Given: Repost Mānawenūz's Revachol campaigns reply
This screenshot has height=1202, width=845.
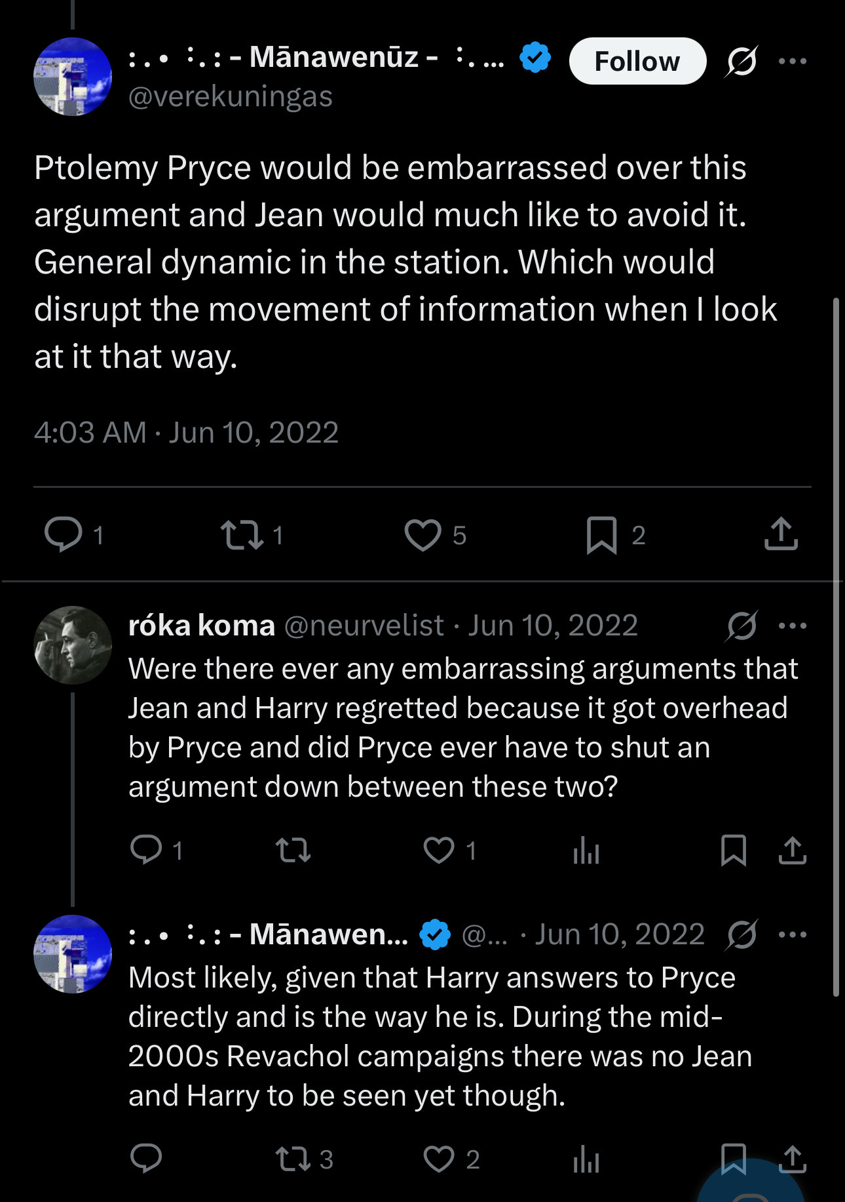Looking at the screenshot, I should pyautogui.click(x=293, y=1159).
